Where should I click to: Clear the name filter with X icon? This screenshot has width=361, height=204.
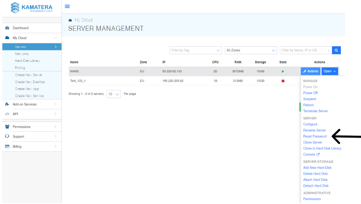(x=328, y=50)
